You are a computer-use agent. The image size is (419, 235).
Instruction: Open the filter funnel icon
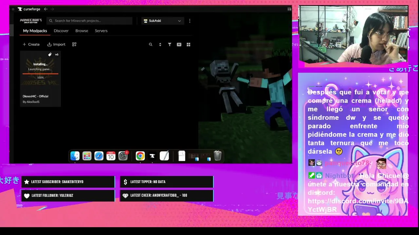170,44
